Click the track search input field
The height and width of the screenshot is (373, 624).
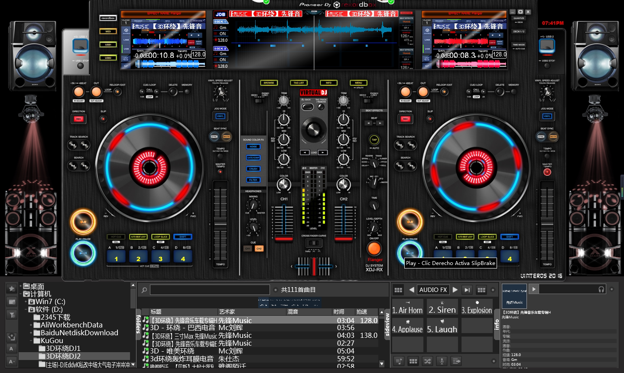pos(210,290)
